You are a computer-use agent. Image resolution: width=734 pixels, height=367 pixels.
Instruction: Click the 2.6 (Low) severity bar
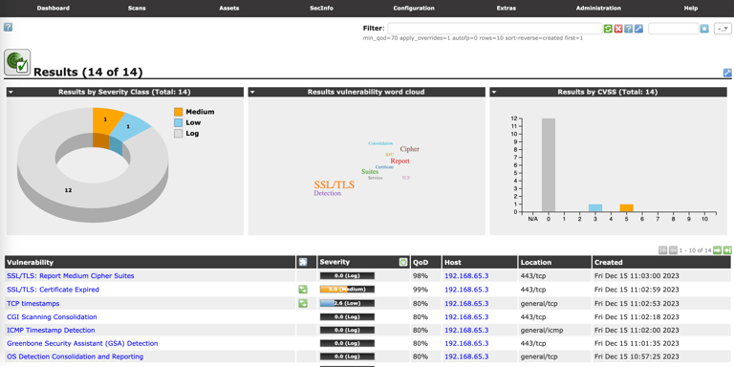pyautogui.click(x=347, y=303)
